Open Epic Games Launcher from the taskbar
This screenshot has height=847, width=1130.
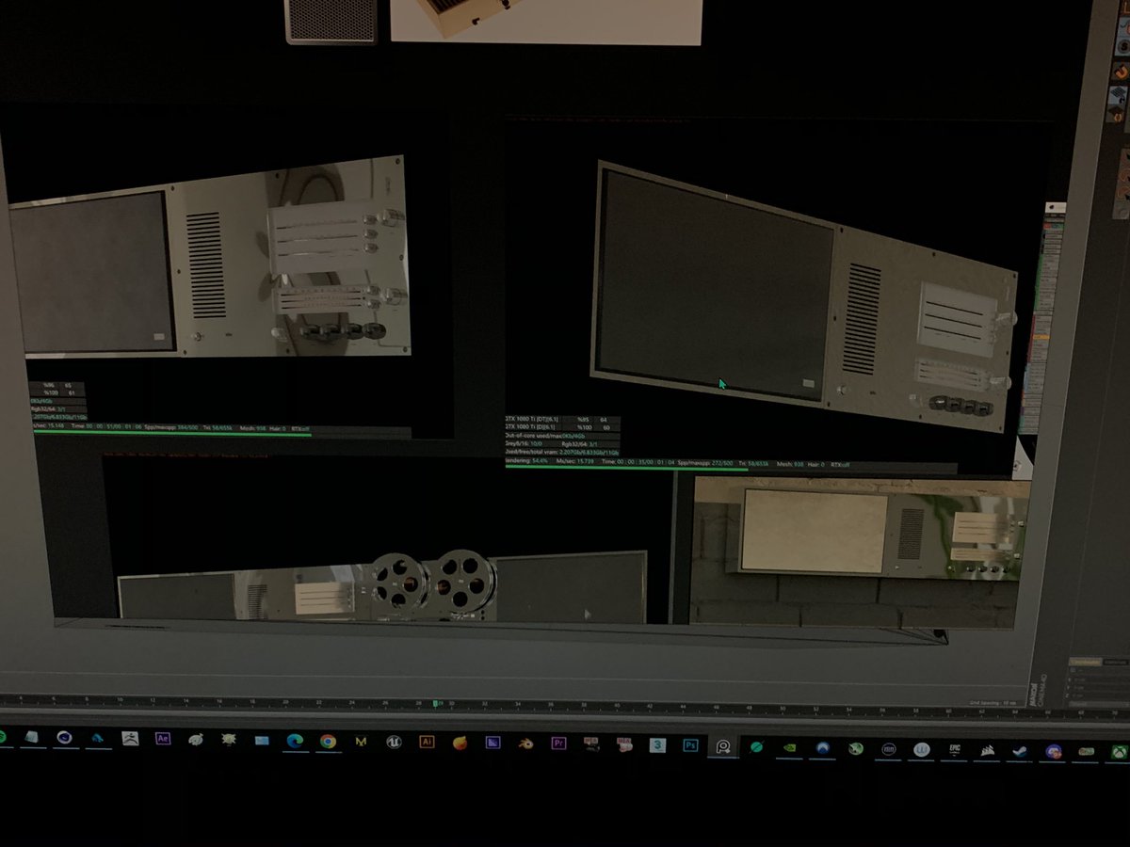click(x=954, y=749)
